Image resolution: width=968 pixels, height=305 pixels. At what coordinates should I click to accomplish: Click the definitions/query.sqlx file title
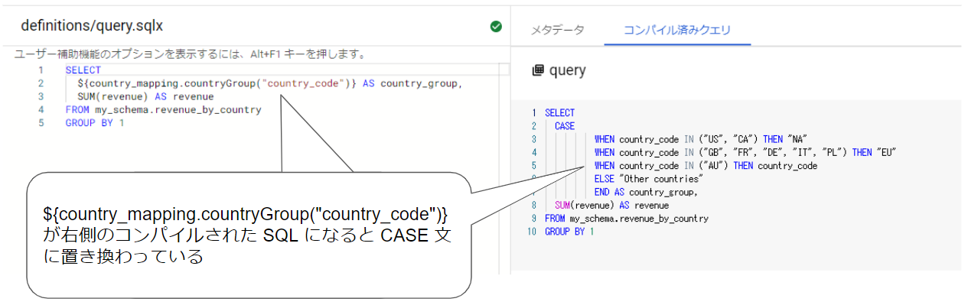(92, 26)
